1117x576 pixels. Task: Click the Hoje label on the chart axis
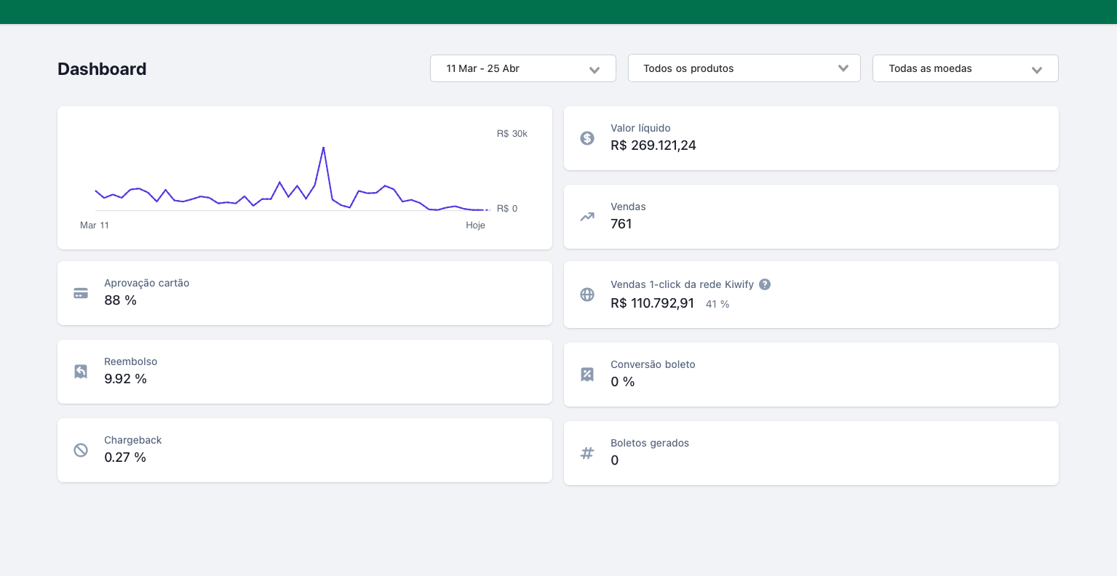pos(475,225)
